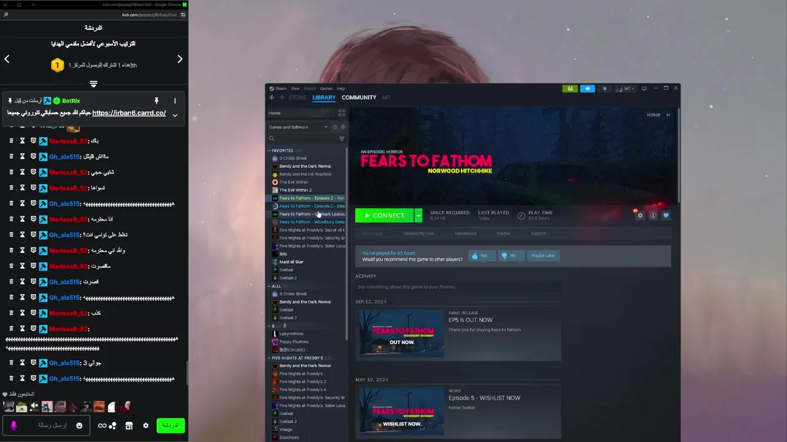The height and width of the screenshot is (442, 787).
Task: Click 'Say something about this game' field
Action: coord(457,287)
